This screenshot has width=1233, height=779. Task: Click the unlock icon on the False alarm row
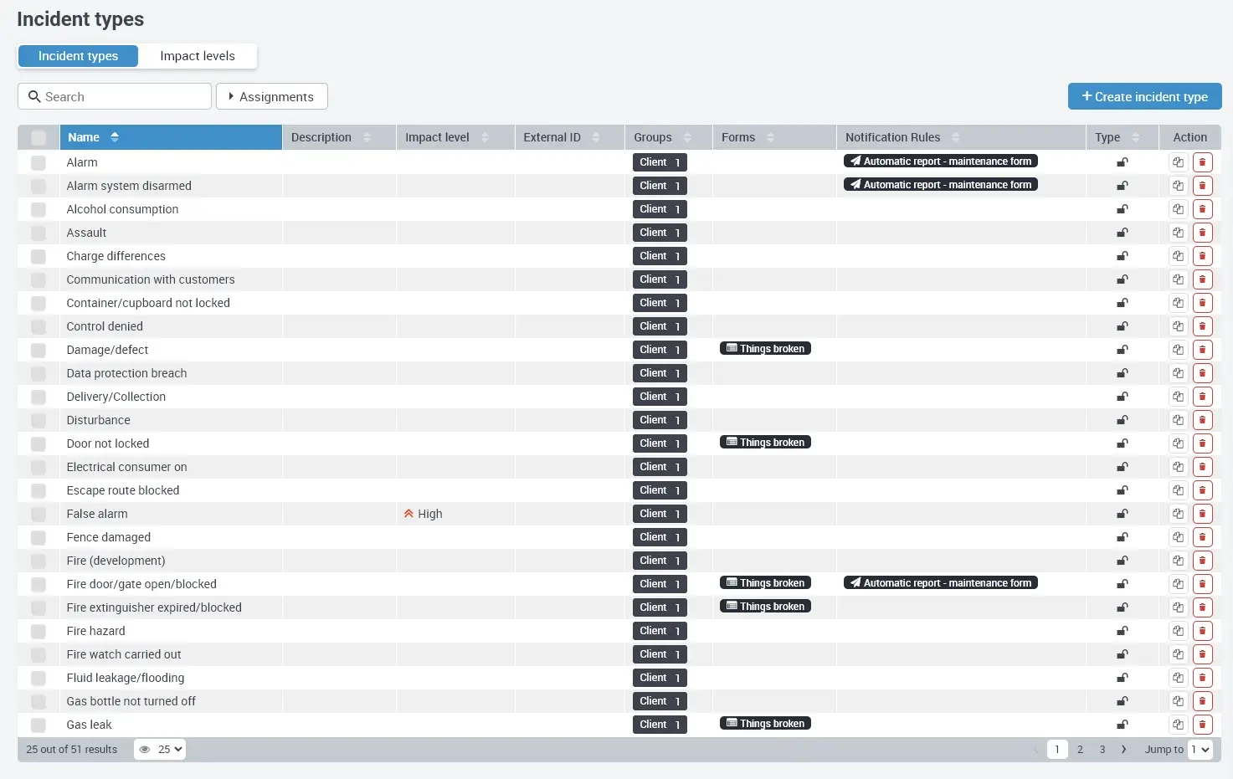pyautogui.click(x=1122, y=513)
